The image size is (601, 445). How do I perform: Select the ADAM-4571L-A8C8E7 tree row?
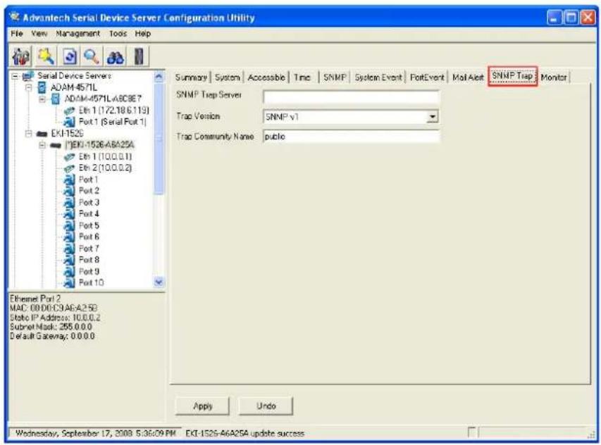(x=103, y=99)
